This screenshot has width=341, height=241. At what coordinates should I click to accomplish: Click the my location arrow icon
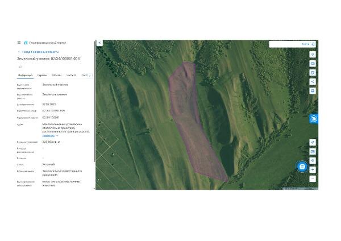(313, 143)
